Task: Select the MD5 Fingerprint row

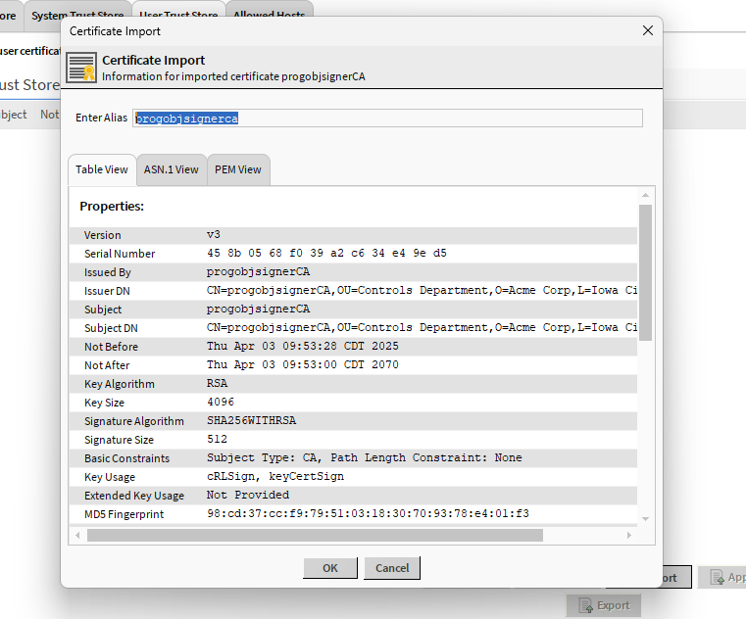Action: [x=353, y=514]
